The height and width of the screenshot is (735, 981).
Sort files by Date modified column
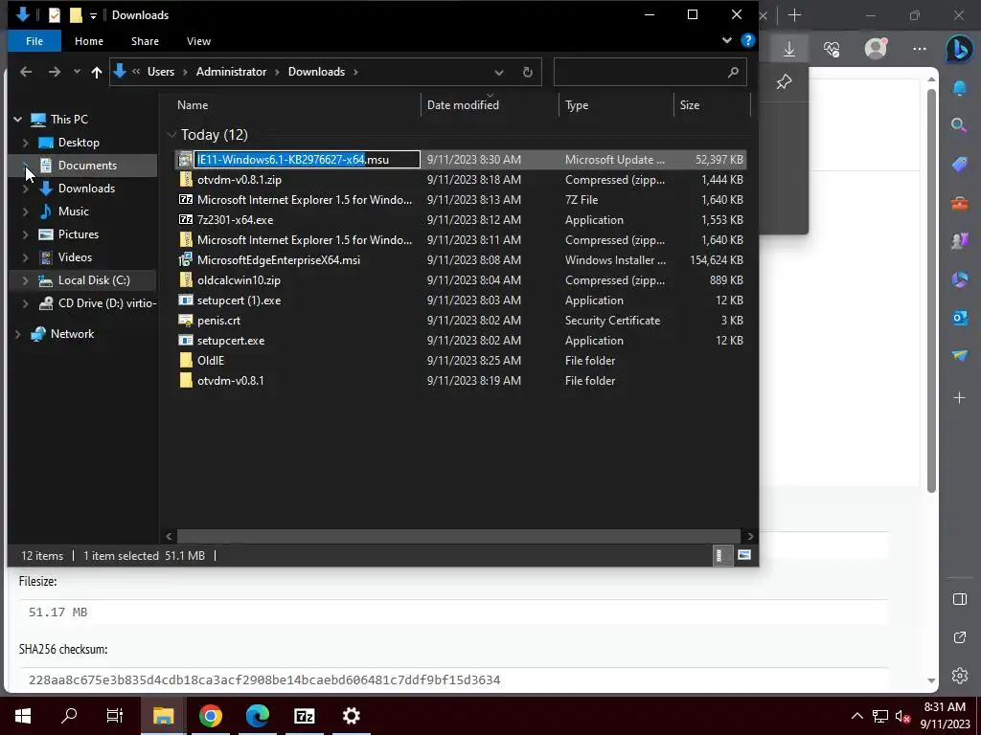(463, 105)
